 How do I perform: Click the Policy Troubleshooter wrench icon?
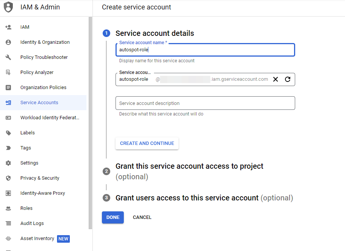(x=8, y=57)
